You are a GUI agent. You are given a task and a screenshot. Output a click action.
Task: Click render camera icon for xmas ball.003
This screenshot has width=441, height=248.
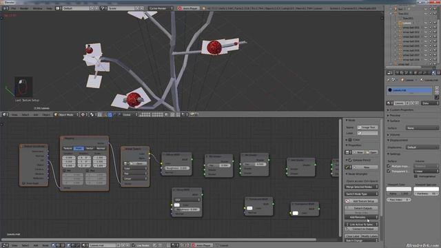pyautogui.click(x=435, y=37)
